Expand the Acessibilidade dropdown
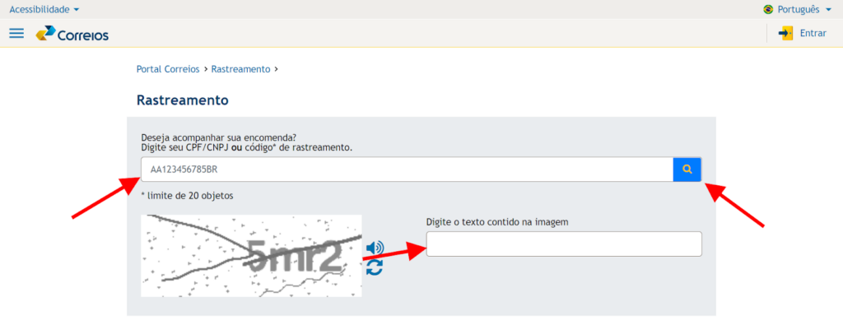This screenshot has height=325, width=843. click(x=44, y=9)
